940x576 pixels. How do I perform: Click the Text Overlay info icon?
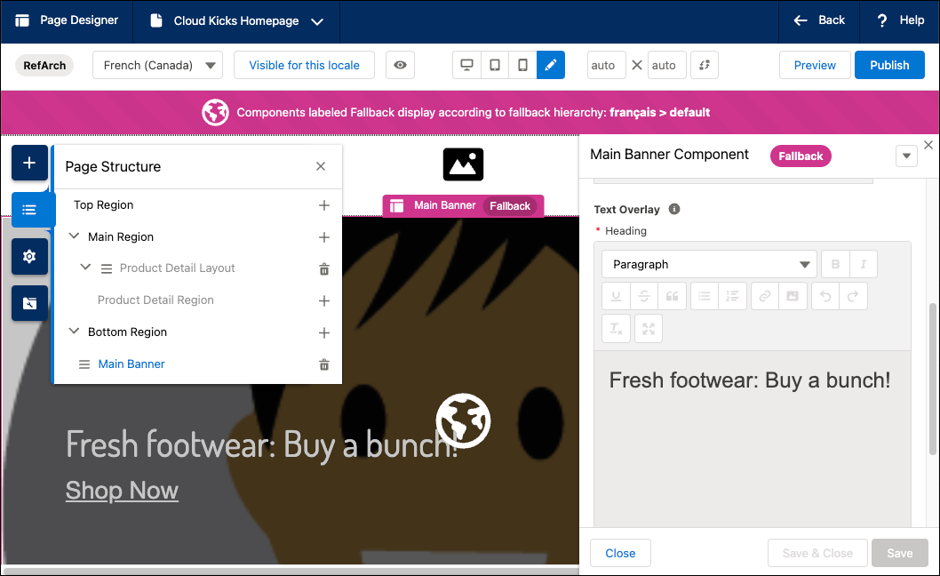click(x=674, y=209)
